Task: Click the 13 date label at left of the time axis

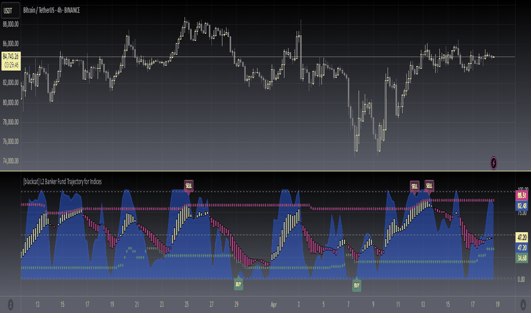Action: pyautogui.click(x=37, y=304)
